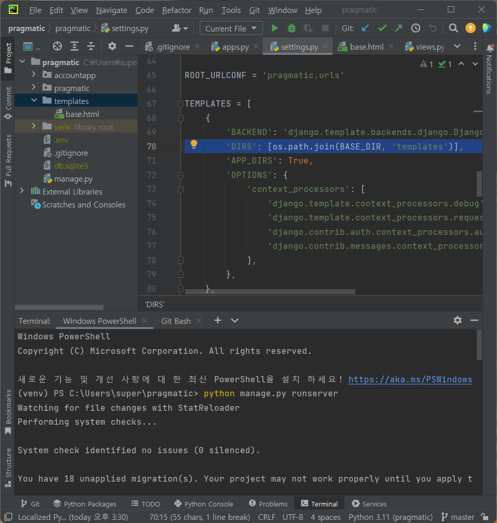The image size is (497, 523).
Task: Expand the accountapp folder
Action: coord(34,75)
